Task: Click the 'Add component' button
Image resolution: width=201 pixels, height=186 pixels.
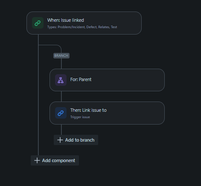Action: 55,160
